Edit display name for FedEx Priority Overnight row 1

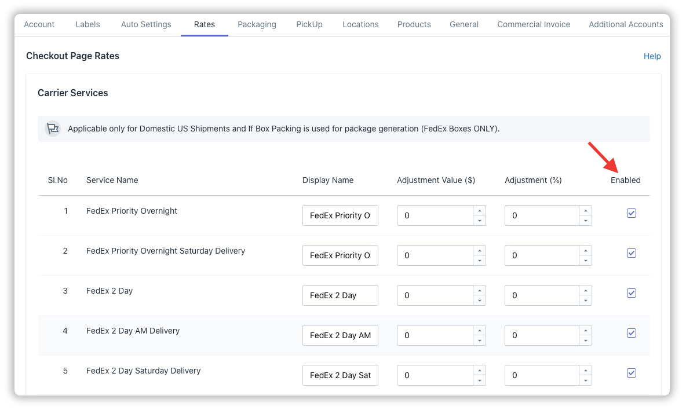[x=340, y=215]
